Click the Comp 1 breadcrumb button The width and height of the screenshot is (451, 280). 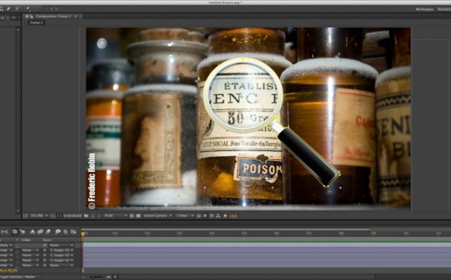37,23
